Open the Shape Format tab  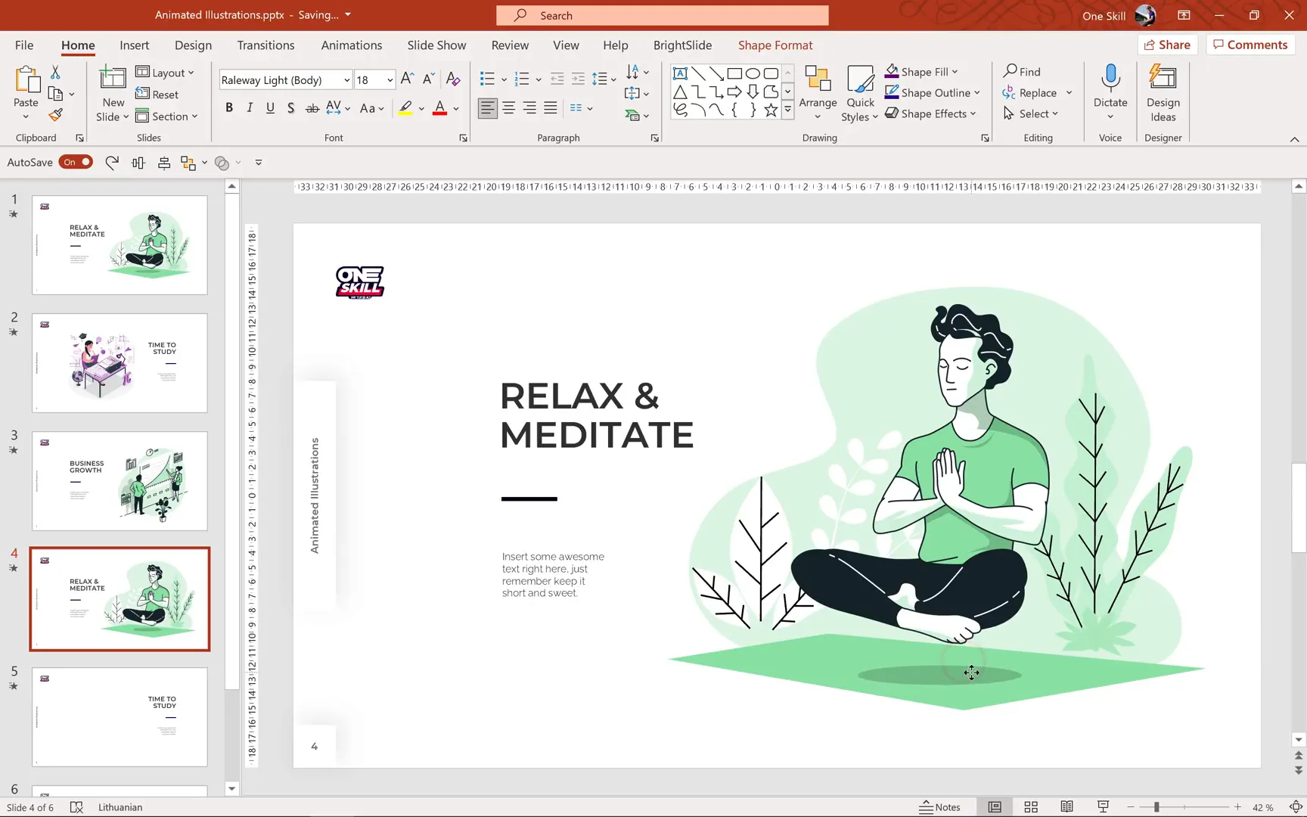[x=775, y=45]
